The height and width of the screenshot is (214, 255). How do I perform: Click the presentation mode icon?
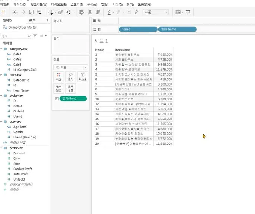(188, 12)
